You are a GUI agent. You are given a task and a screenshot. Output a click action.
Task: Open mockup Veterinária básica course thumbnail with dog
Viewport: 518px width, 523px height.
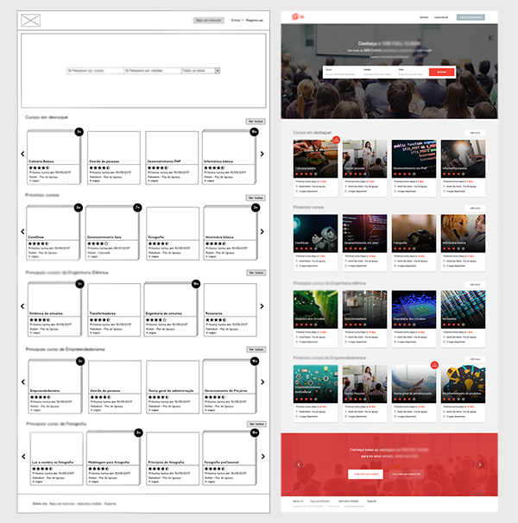[x=463, y=234]
